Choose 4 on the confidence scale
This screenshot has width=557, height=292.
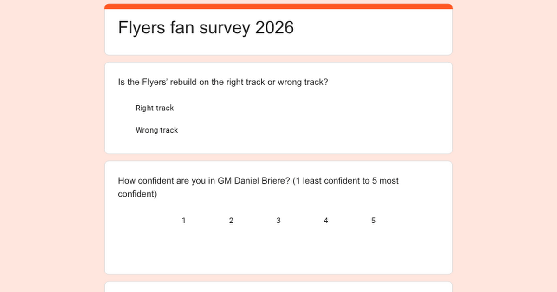click(x=326, y=221)
